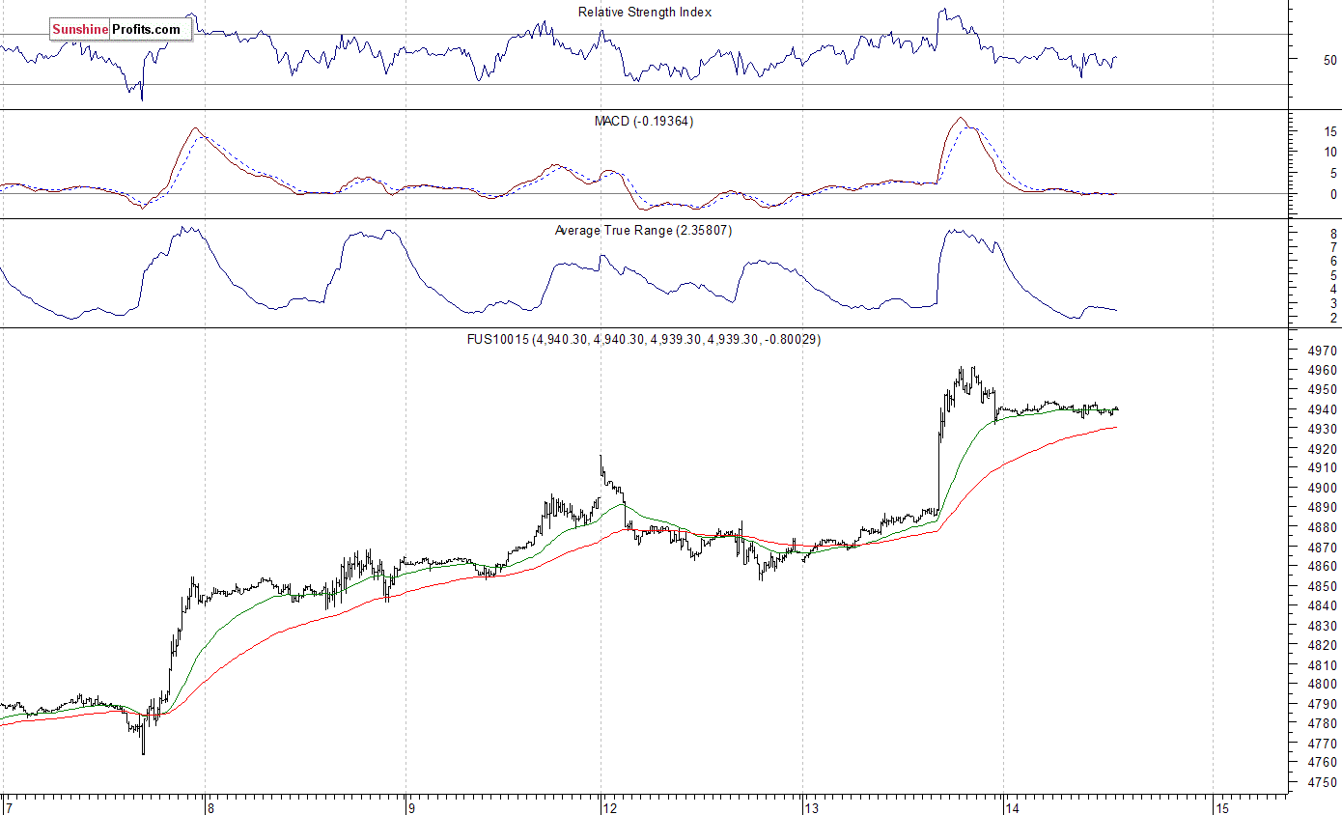This screenshot has height=815, width=1342.
Task: Click the 0 label on MACD axis
Action: pyautogui.click(x=1333, y=194)
